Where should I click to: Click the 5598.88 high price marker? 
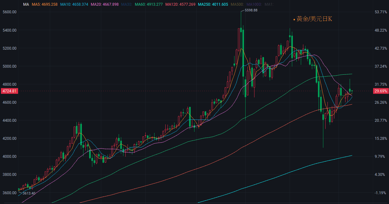tap(251, 10)
